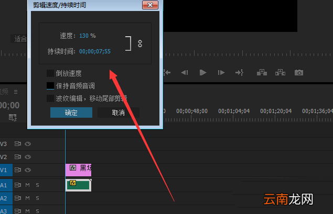Click the duration value 00;00;07;55

(95, 51)
